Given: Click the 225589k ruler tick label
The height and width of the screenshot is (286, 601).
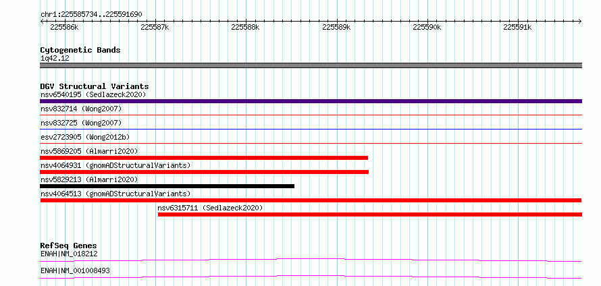Looking at the screenshot, I should tap(336, 27).
